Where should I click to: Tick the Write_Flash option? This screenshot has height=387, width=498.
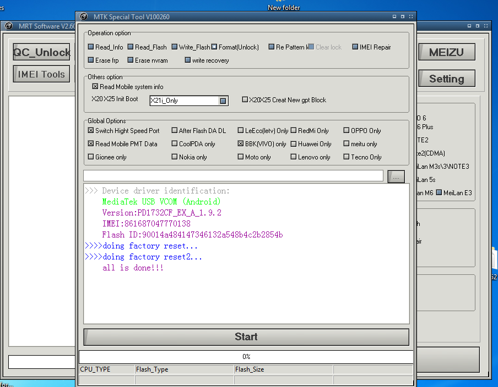(175, 47)
